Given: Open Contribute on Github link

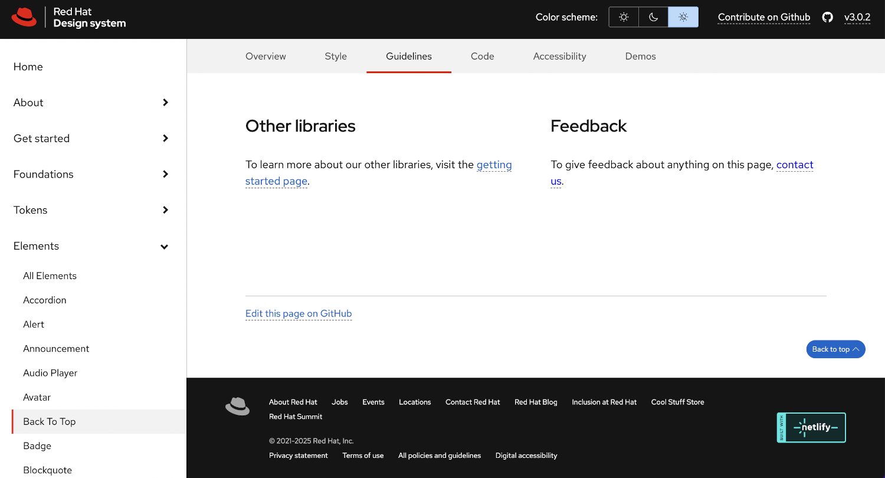Looking at the screenshot, I should pos(764,17).
